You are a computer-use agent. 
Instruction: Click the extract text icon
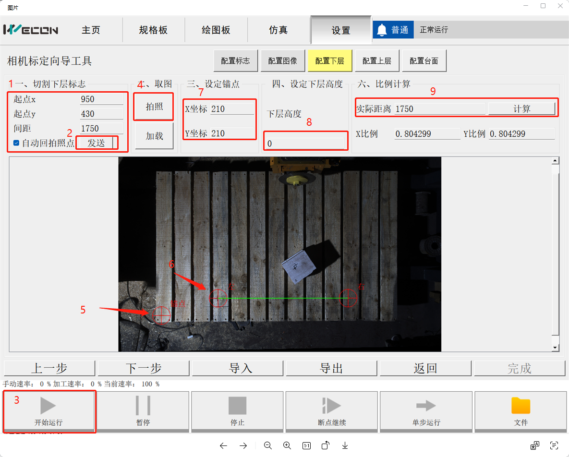[554, 445]
